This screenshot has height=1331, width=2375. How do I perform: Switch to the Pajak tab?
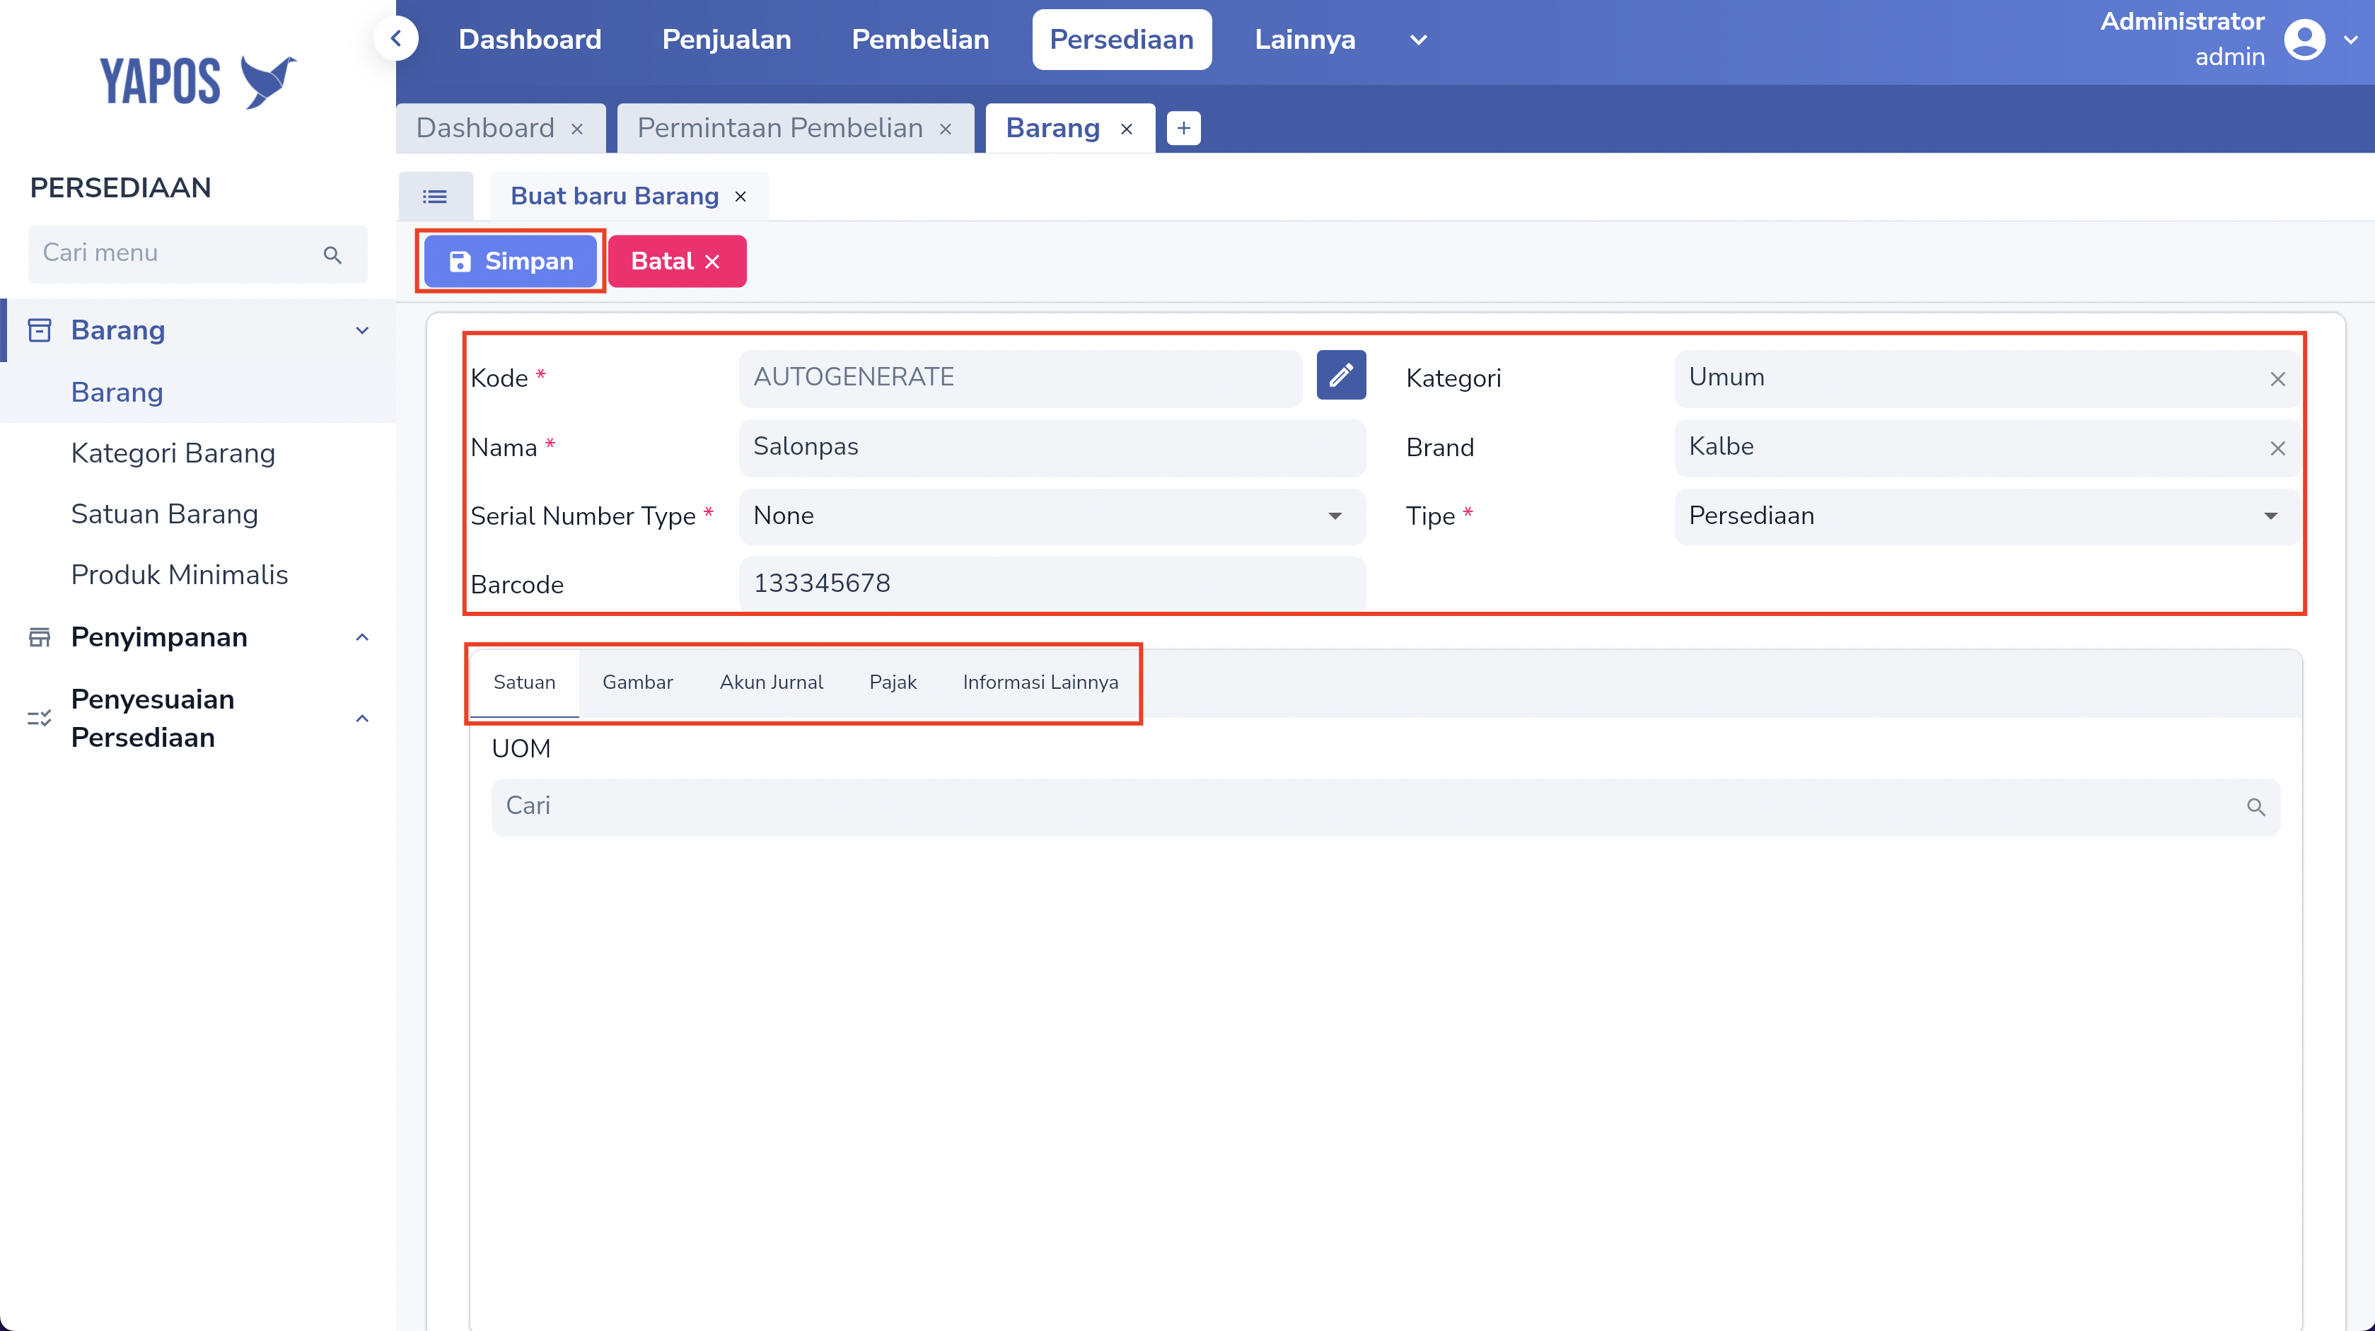(x=893, y=683)
